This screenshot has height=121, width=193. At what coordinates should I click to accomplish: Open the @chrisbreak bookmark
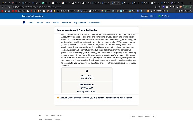pos(21,11)
